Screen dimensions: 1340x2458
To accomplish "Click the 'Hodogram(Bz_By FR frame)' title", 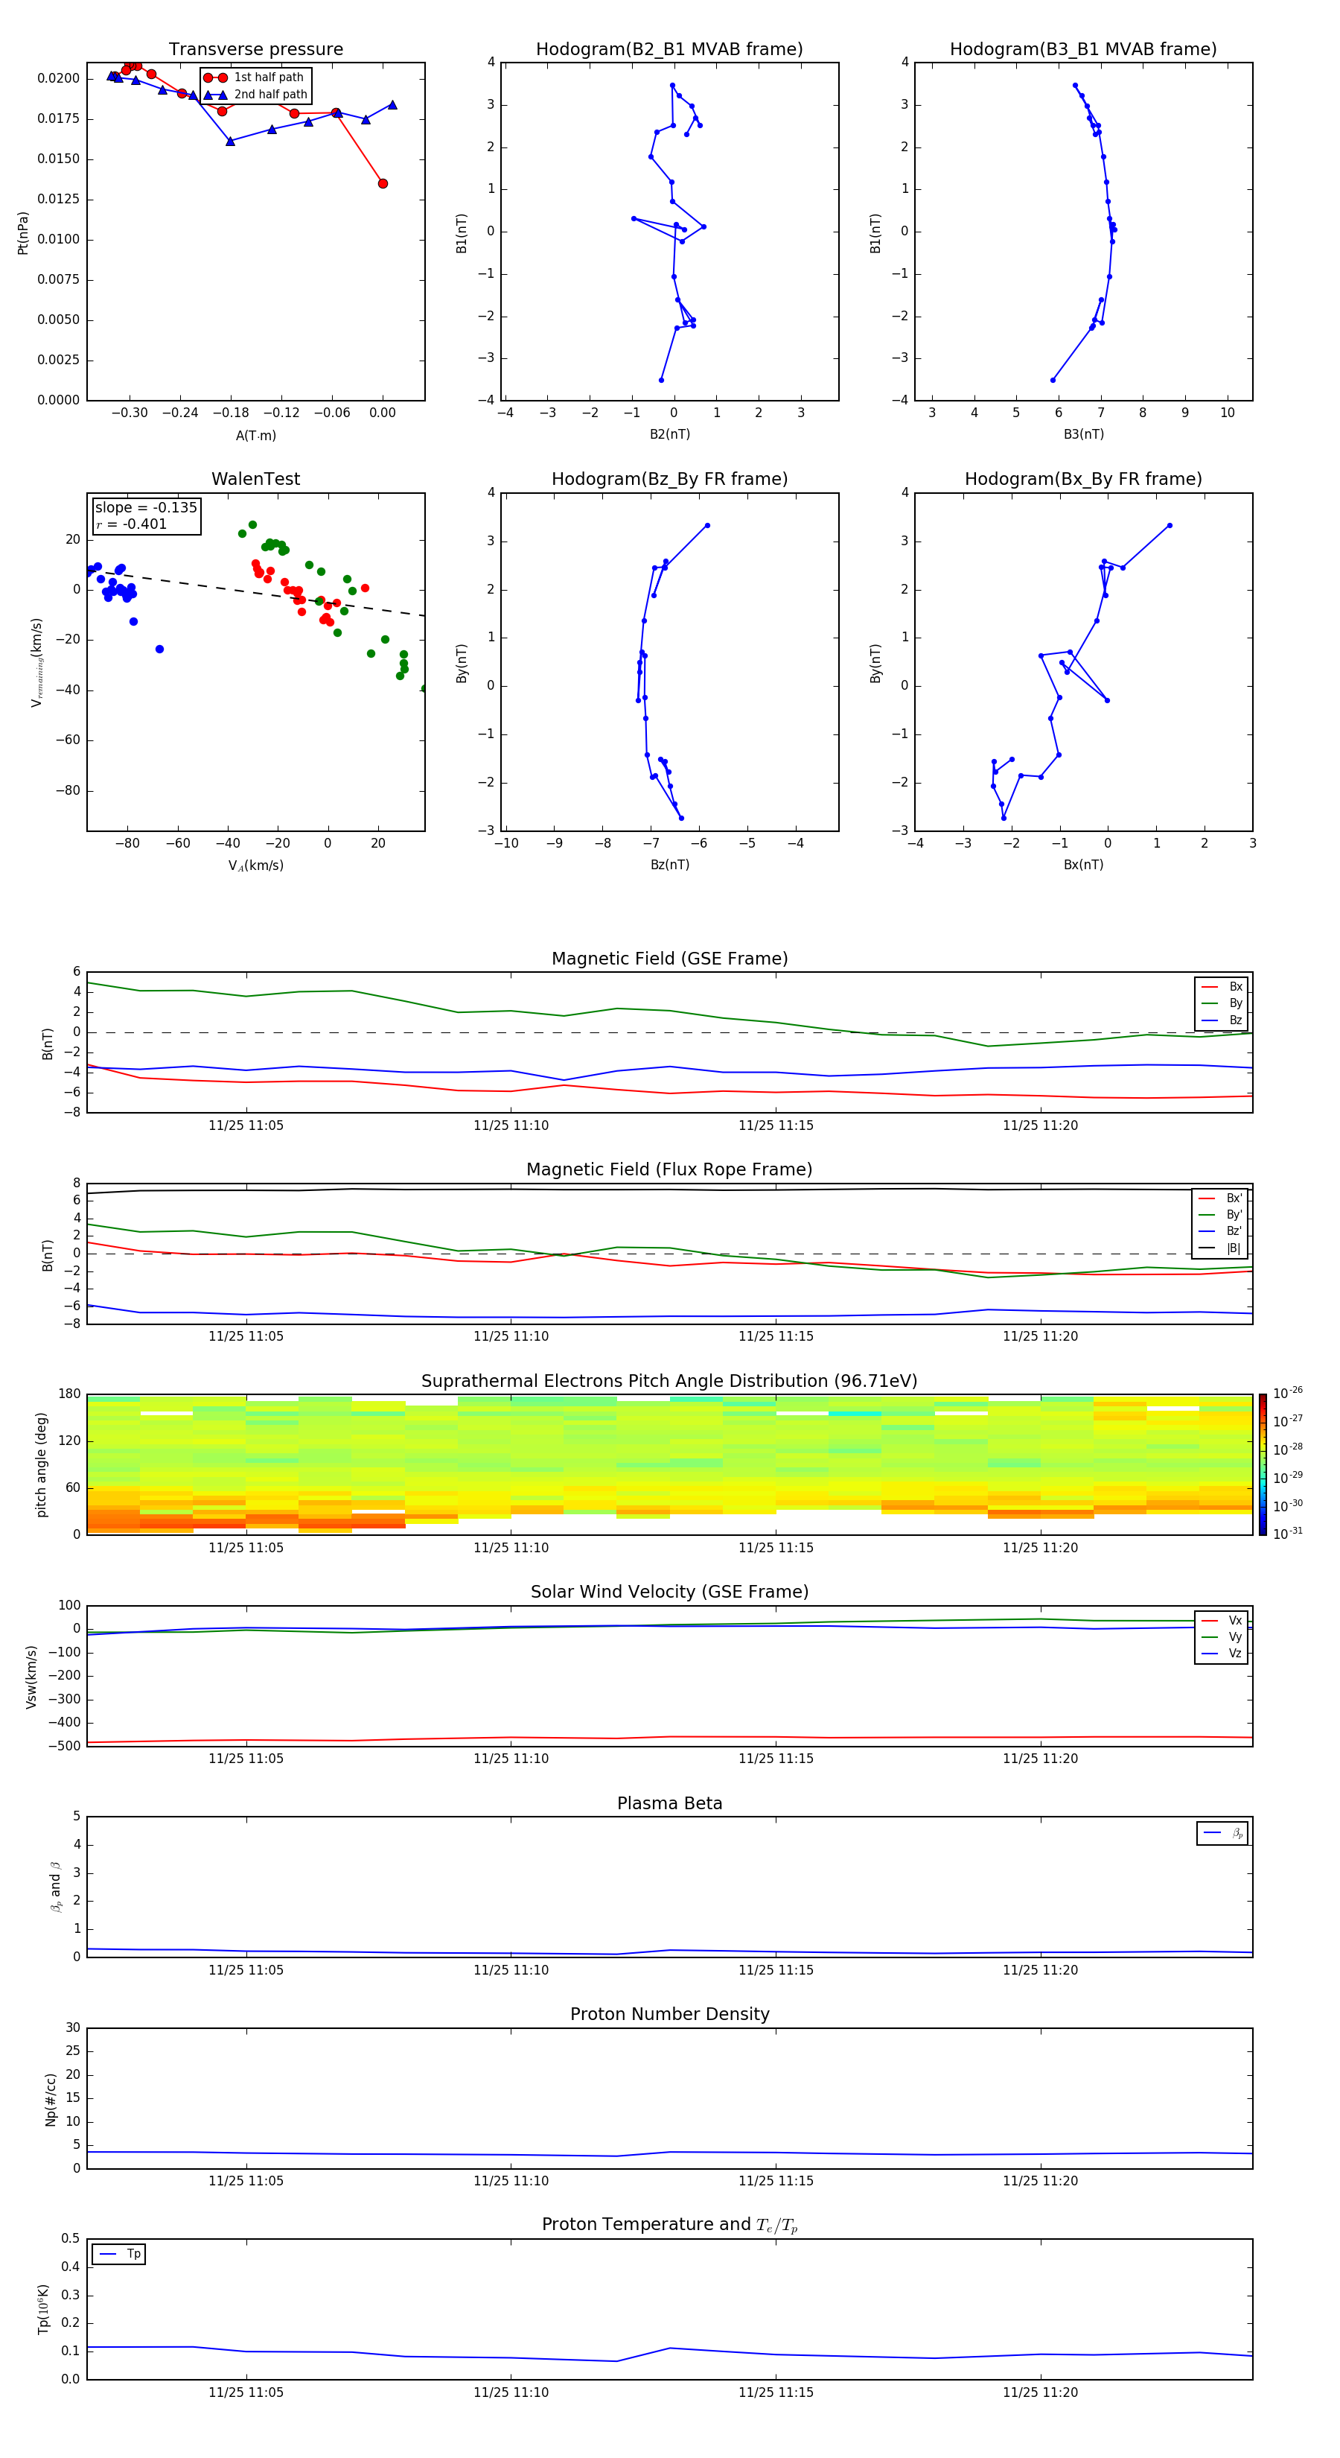I will tap(669, 479).
